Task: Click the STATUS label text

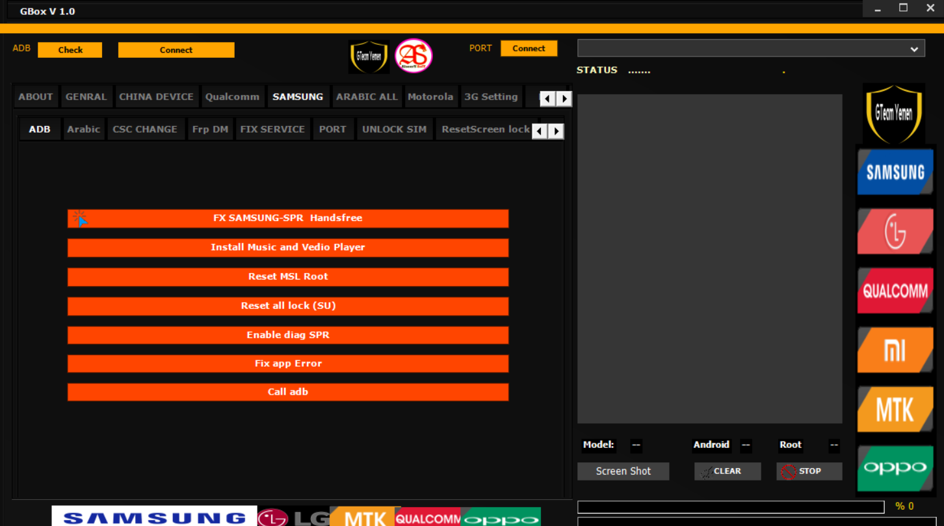Action: (x=597, y=70)
